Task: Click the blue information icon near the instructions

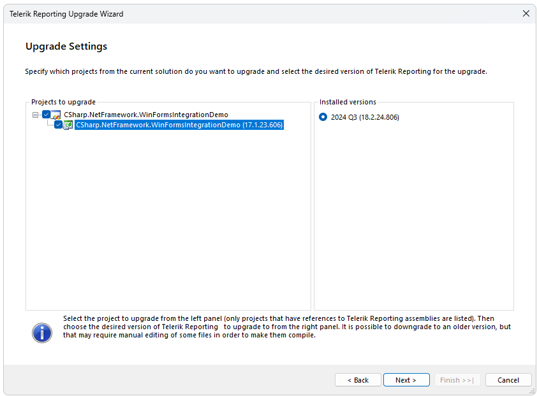Action: (x=41, y=333)
